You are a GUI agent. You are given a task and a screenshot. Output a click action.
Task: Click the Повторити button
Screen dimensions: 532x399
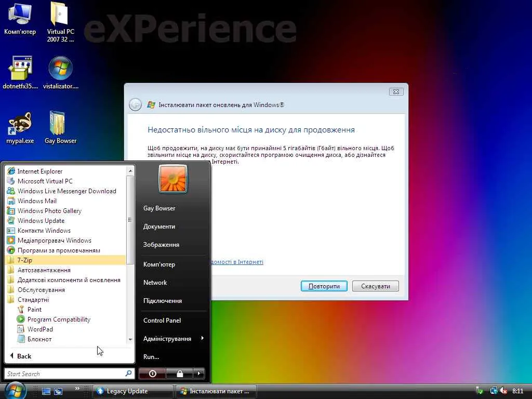(324, 286)
